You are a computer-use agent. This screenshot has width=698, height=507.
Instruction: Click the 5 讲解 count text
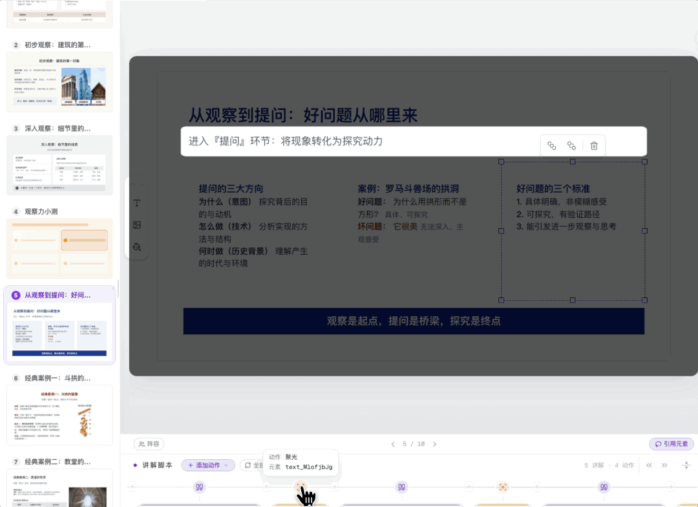pos(594,465)
